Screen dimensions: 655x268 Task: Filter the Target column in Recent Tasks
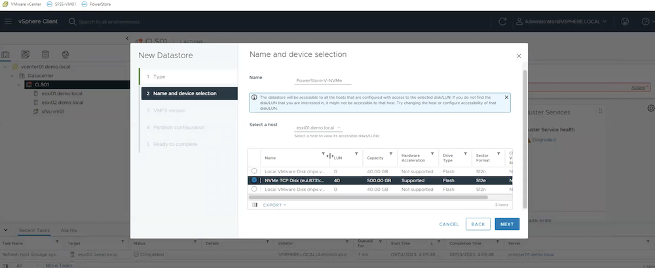point(123,242)
